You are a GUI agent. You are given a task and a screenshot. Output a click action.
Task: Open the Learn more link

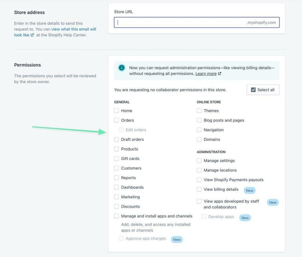pos(206,74)
